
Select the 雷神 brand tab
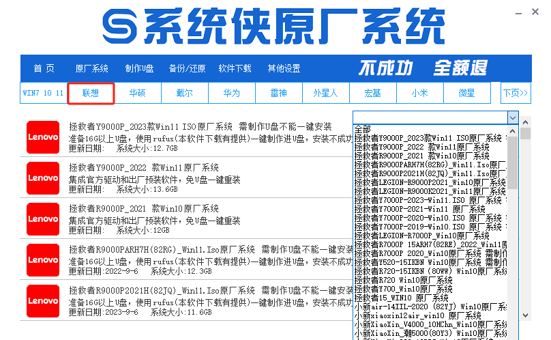coord(279,94)
